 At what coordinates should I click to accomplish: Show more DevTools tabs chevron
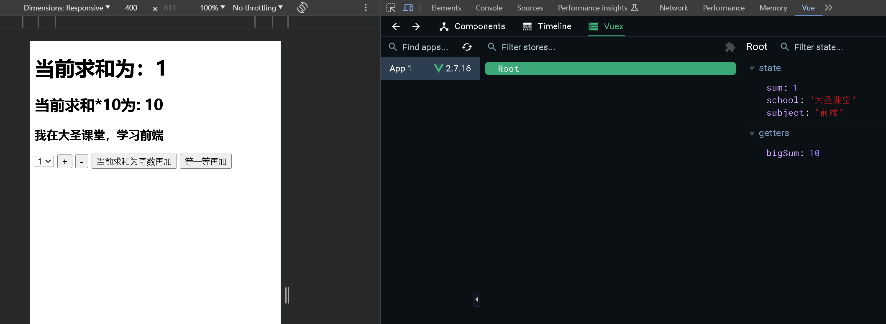(829, 8)
